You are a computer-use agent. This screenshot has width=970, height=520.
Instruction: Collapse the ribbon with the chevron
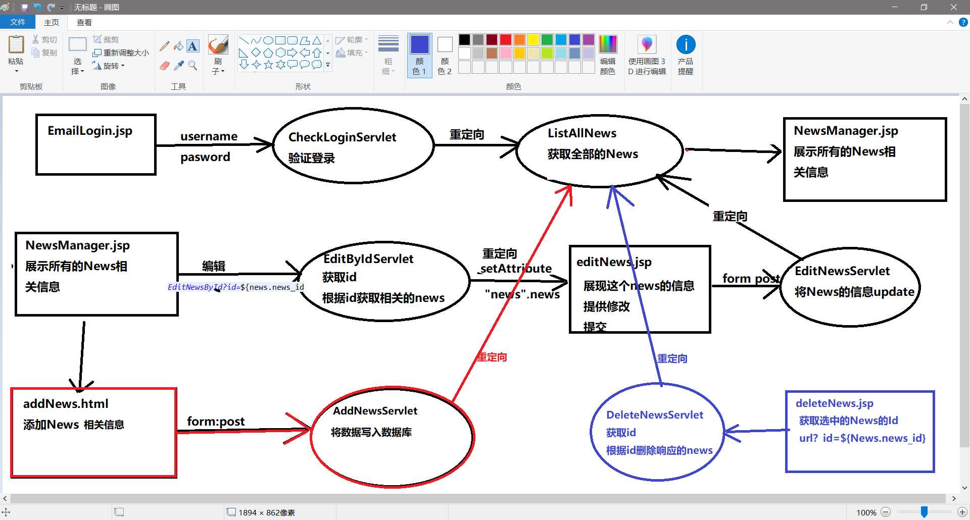click(950, 22)
